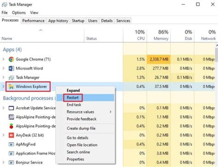Open the File menu
218x167 pixels.
pos(5,13)
